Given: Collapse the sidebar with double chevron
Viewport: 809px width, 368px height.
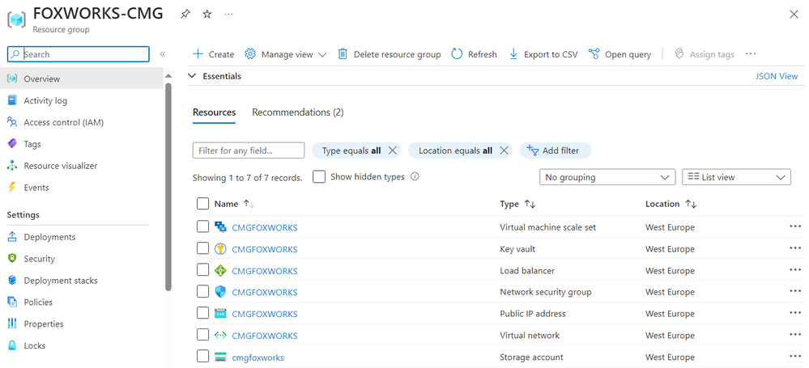Looking at the screenshot, I should pos(163,54).
